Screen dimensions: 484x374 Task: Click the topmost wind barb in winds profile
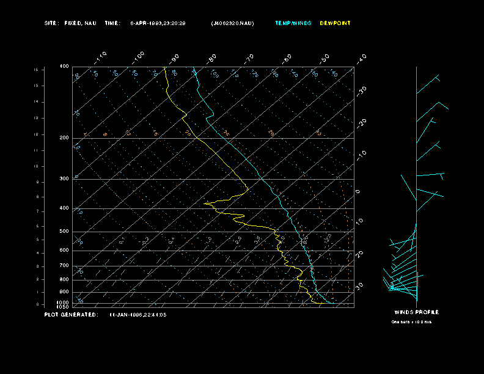click(x=428, y=85)
